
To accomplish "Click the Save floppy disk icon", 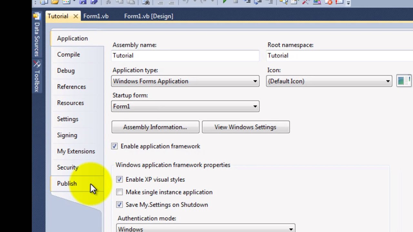I will 83,2.
